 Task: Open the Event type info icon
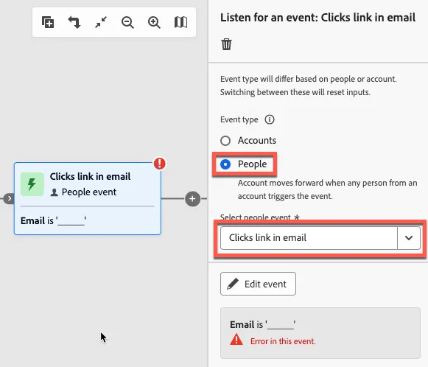(x=270, y=119)
